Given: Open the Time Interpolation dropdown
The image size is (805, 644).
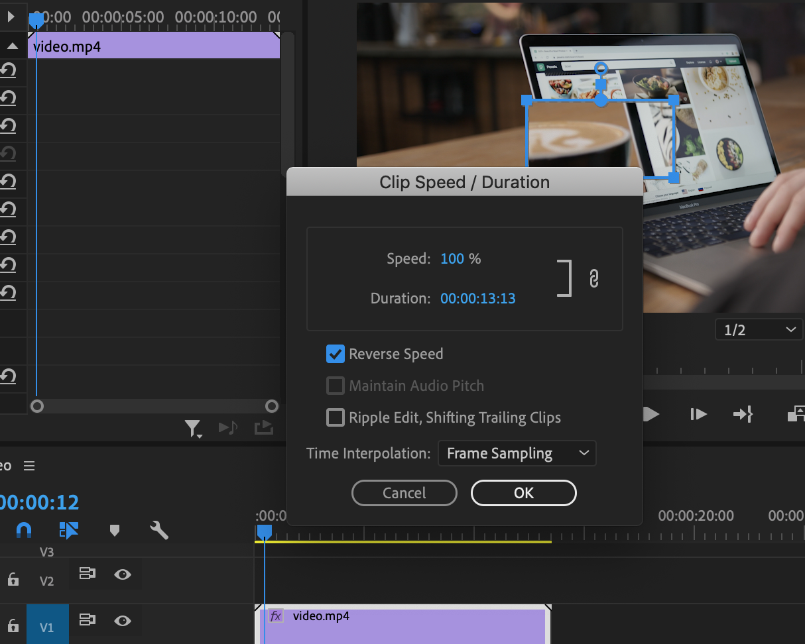Looking at the screenshot, I should coord(517,453).
